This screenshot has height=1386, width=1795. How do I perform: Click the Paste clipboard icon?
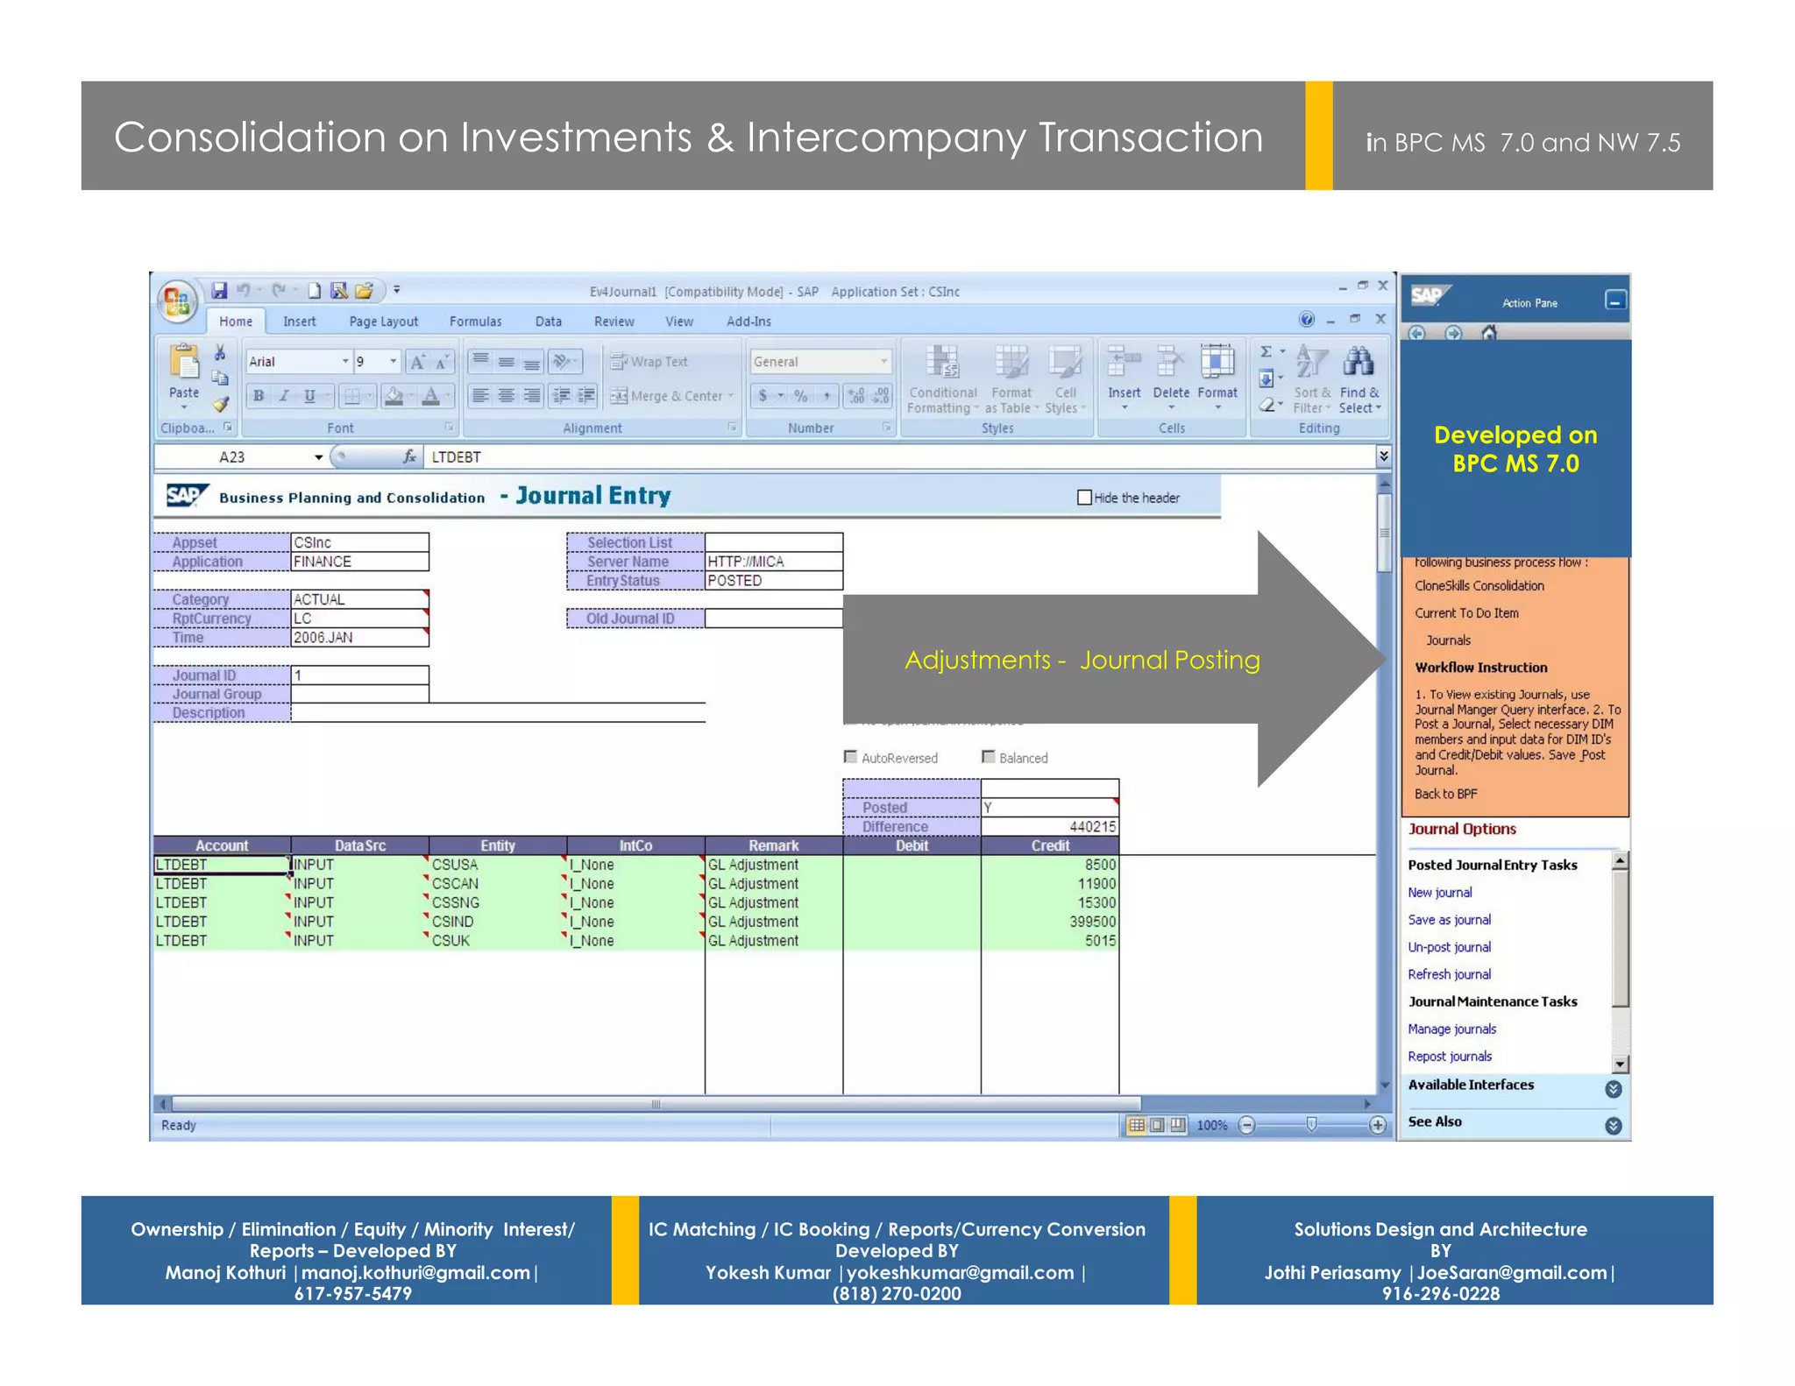(184, 361)
